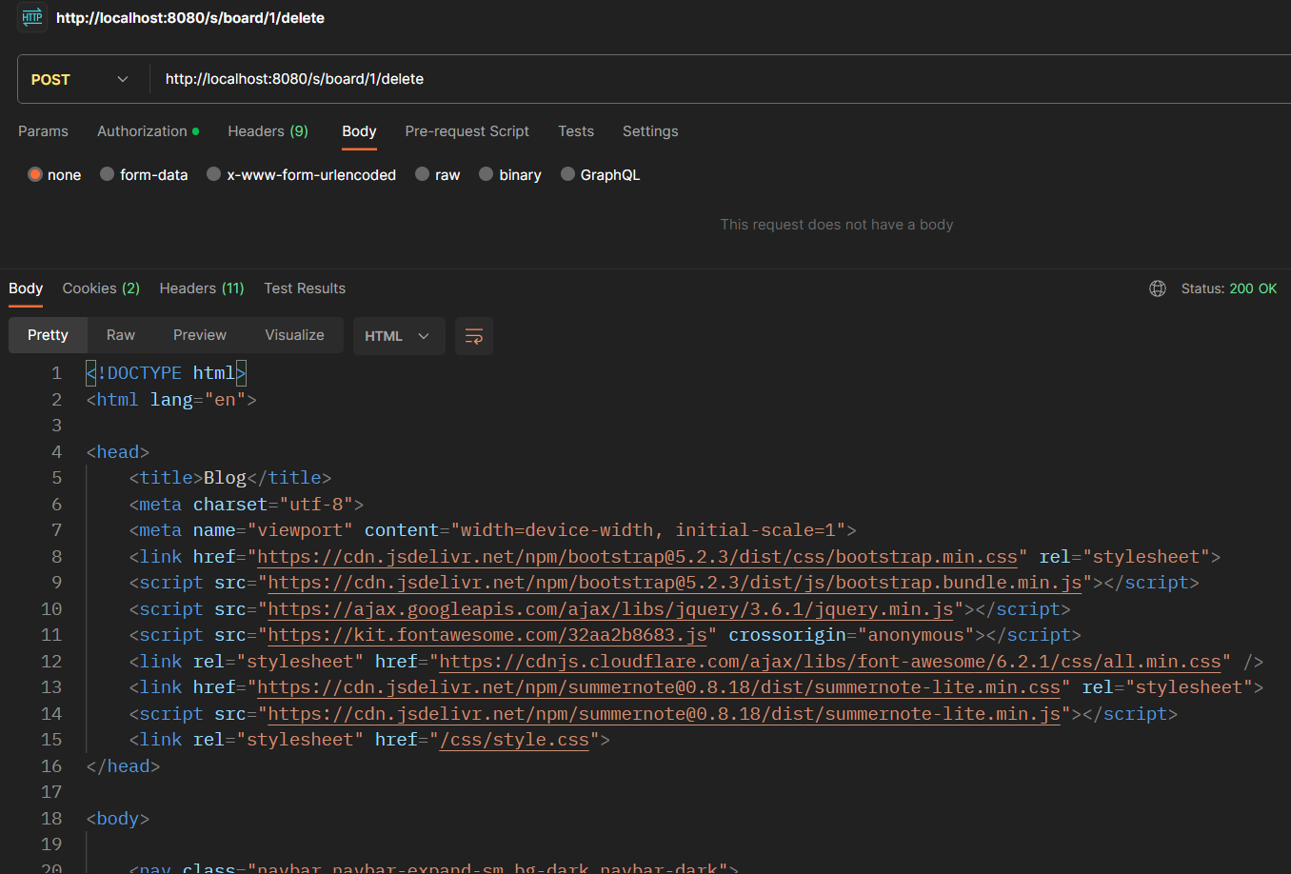Click the meta viewport line
Viewport: 1291px width, 874px height.
(x=493, y=530)
